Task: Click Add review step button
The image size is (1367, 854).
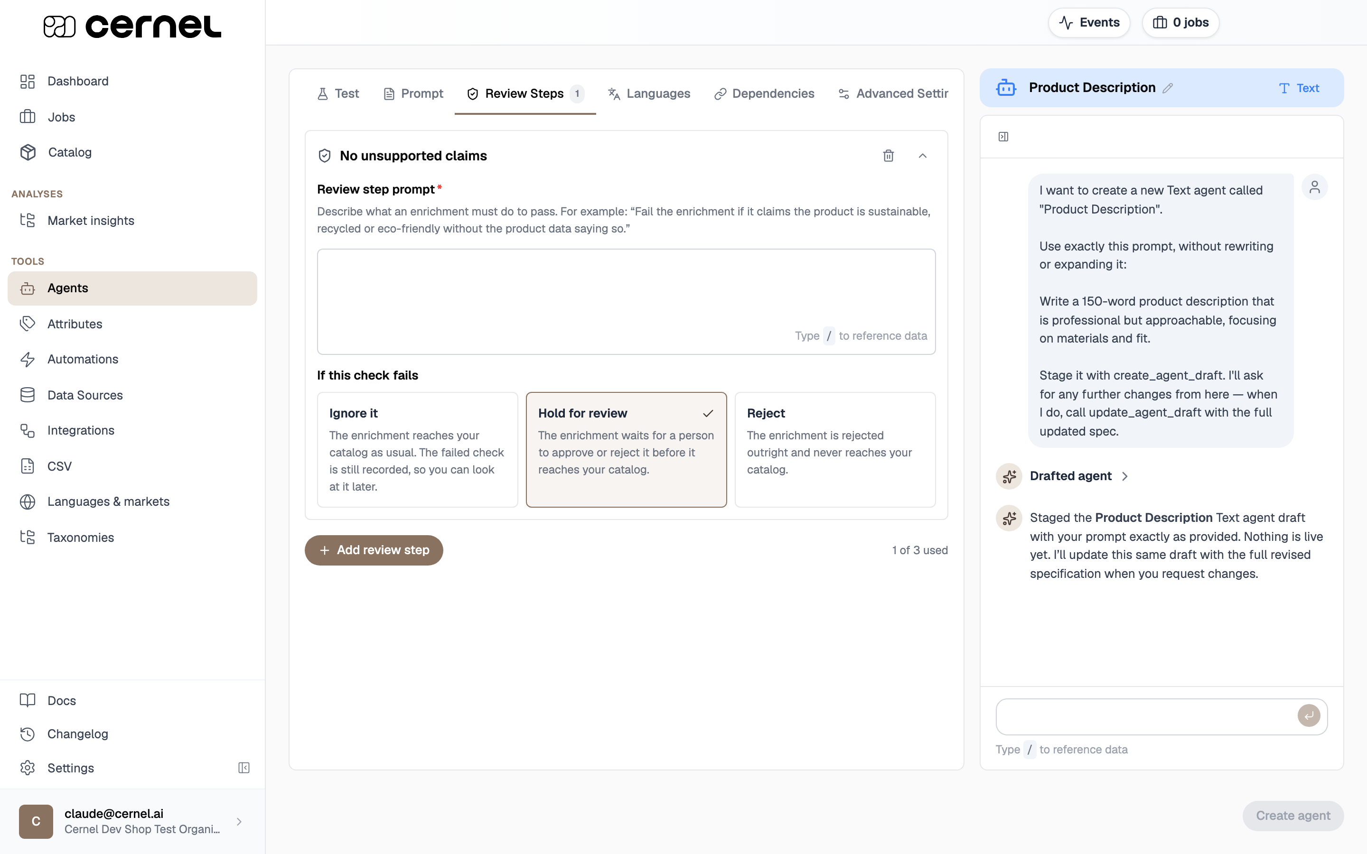Action: [x=374, y=550]
